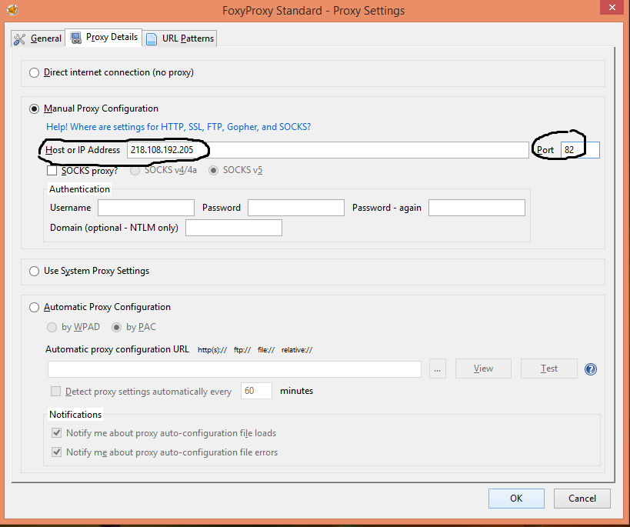Viewport: 630px width, 527px height.
Task: Toggle notify about auto-configuration file loads
Action: [57, 433]
